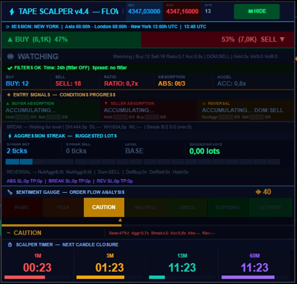Screen dimensions: 297x284
Task: Select the EXTREME sentiment segment
Action: click(x=270, y=207)
